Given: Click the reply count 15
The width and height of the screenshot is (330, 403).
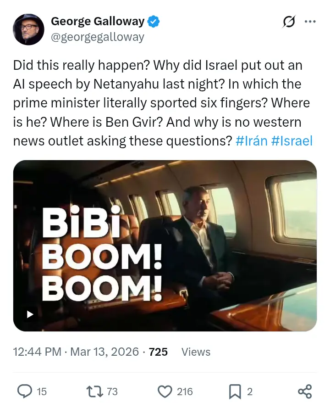Looking at the screenshot, I should click(42, 392).
